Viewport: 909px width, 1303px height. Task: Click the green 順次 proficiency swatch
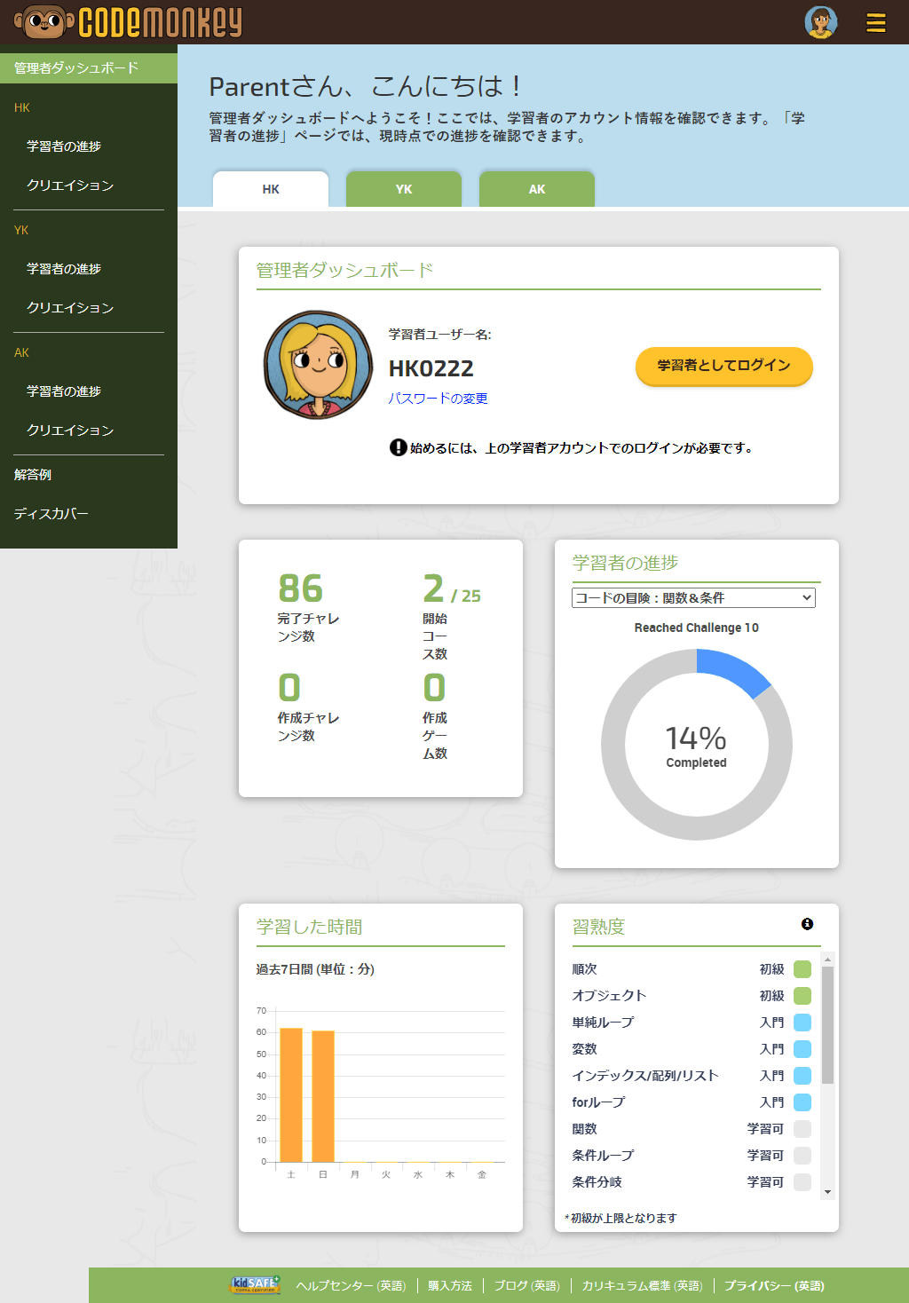(x=802, y=969)
